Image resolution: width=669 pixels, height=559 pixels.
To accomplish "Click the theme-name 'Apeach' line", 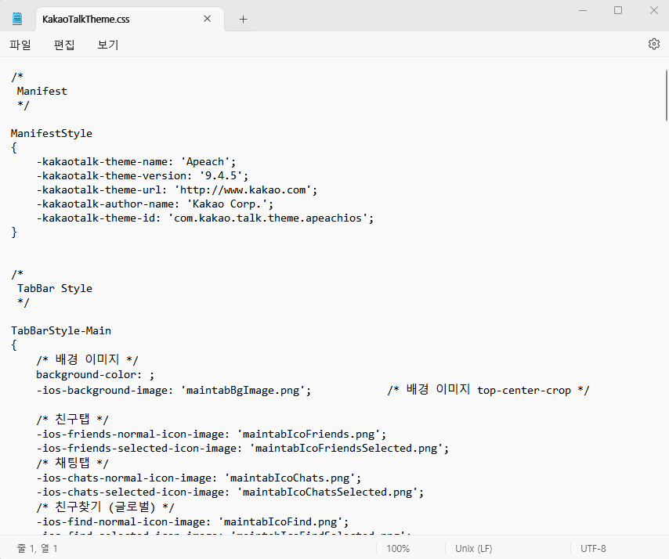I will (136, 161).
